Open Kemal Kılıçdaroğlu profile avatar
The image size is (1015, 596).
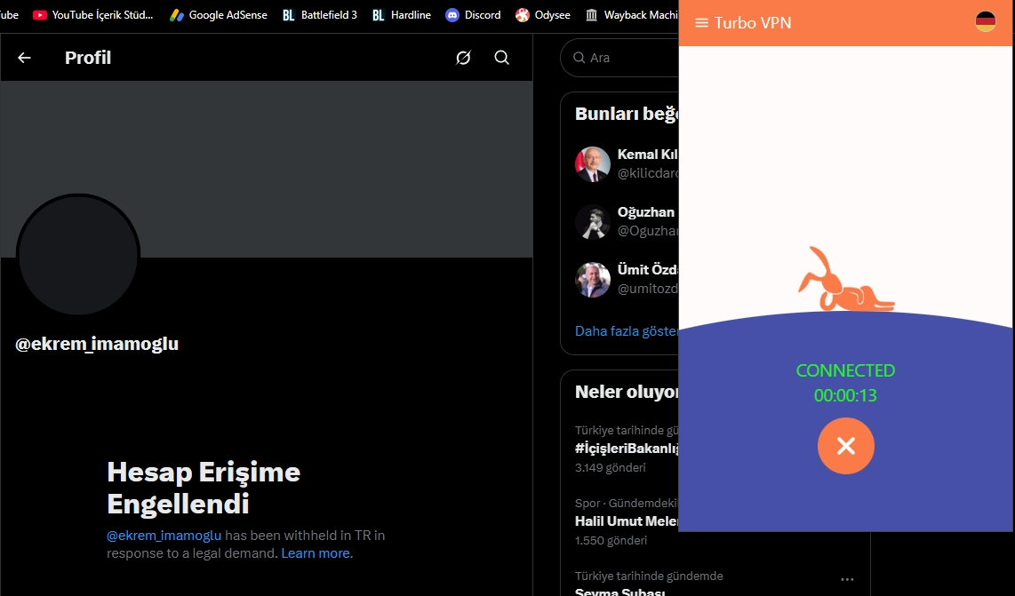tap(592, 163)
